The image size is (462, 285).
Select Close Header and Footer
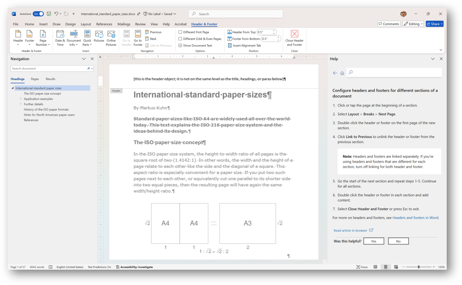[294, 37]
